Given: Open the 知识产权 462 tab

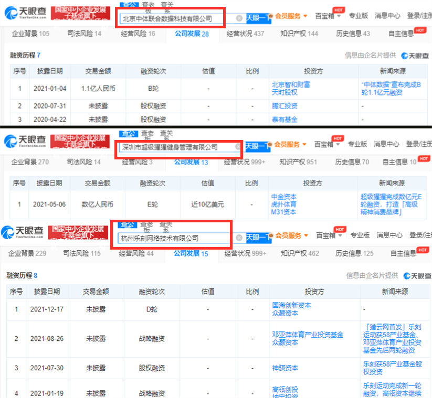Looking at the screenshot, I should click(x=300, y=253).
